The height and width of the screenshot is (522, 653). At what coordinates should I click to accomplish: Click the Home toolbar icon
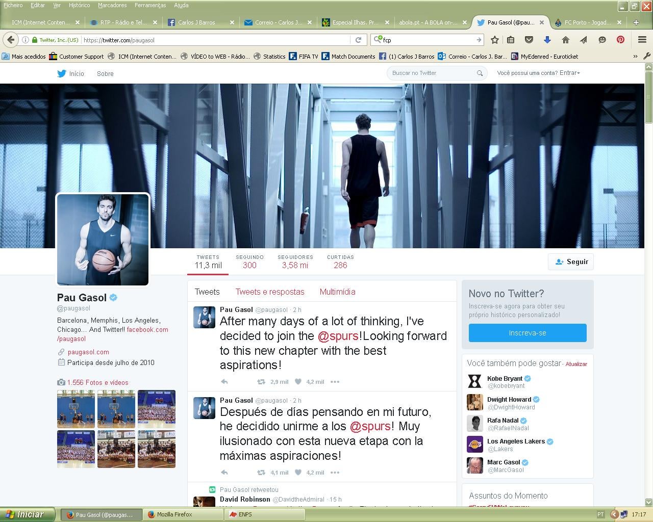(x=565, y=40)
